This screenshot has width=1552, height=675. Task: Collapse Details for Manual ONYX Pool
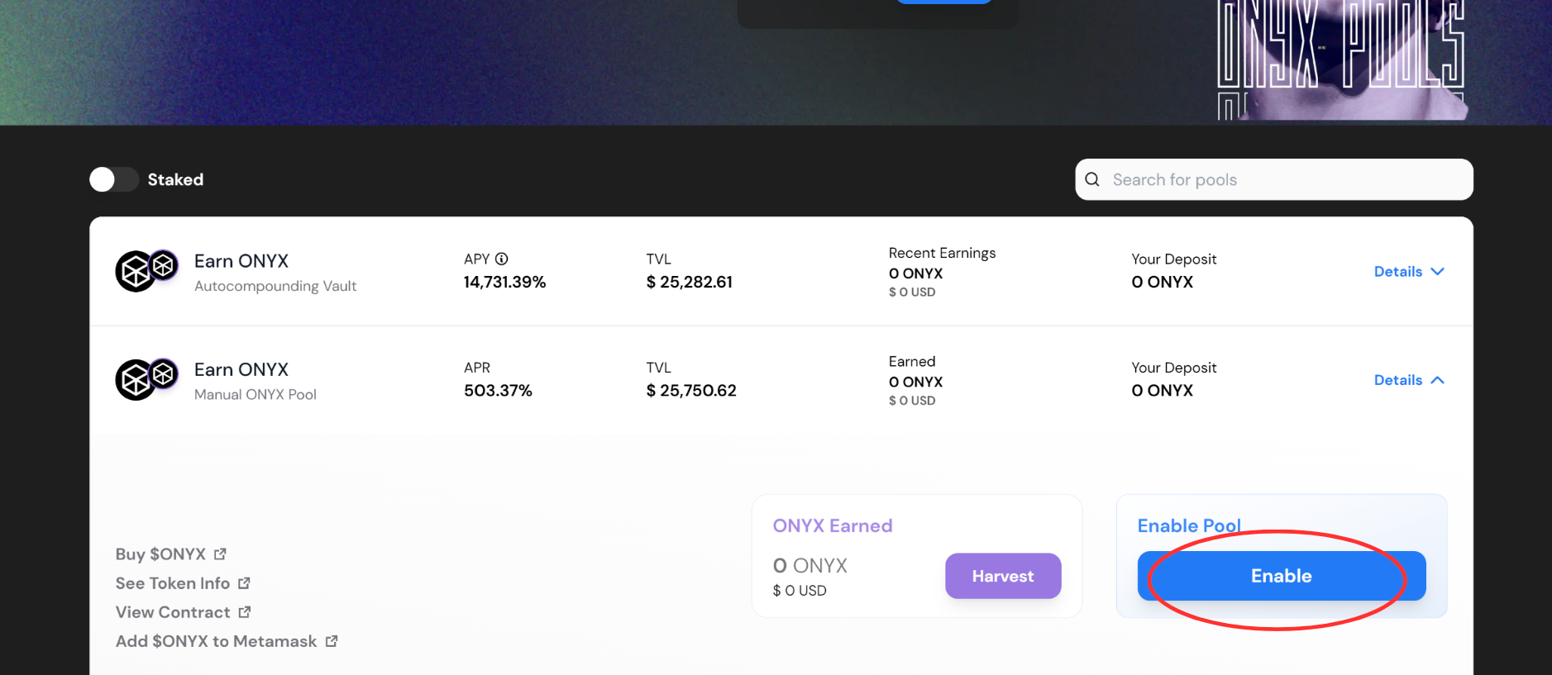point(1408,380)
